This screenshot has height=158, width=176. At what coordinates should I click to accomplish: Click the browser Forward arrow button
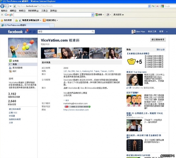click(x=7, y=6)
